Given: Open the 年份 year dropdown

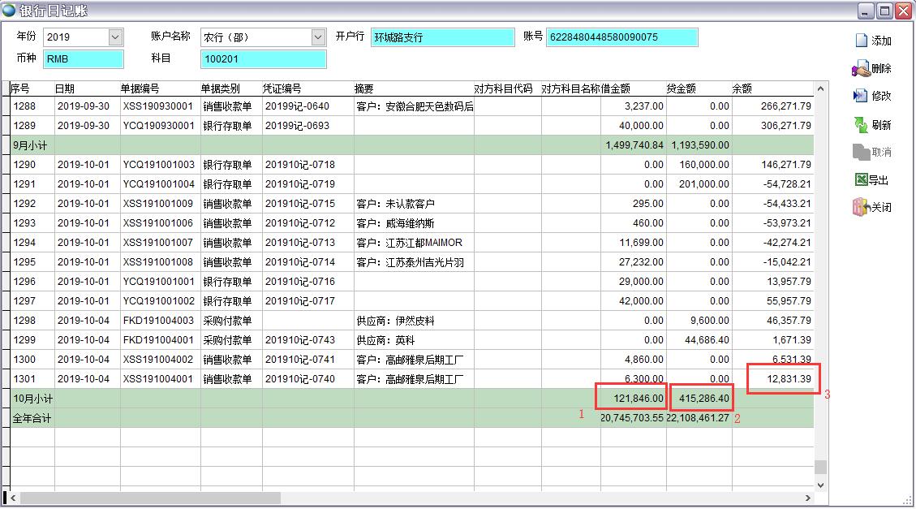Looking at the screenshot, I should click(115, 37).
